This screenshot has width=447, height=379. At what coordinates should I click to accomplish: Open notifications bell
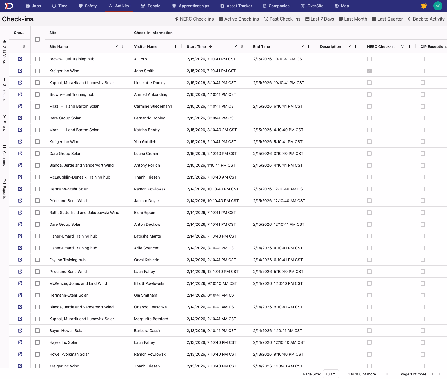[424, 6]
